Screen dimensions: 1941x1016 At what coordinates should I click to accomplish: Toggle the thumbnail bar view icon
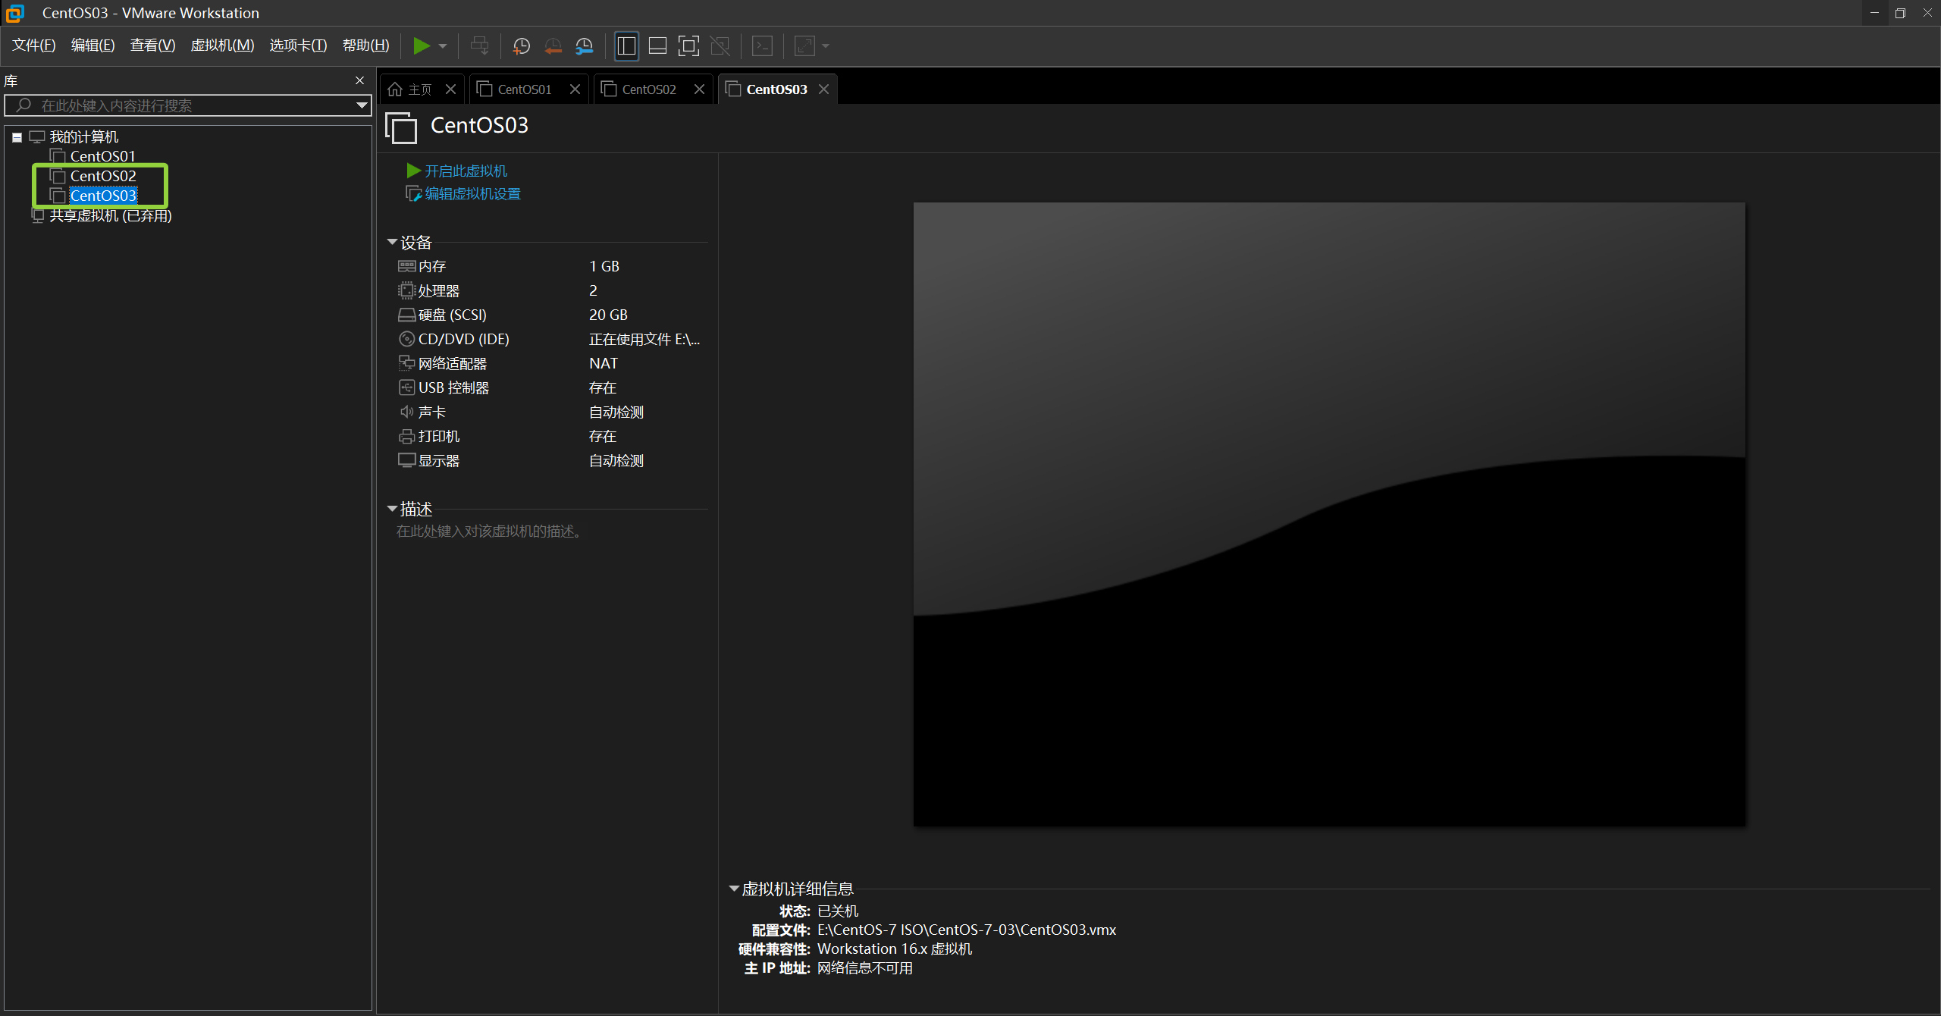click(x=657, y=46)
